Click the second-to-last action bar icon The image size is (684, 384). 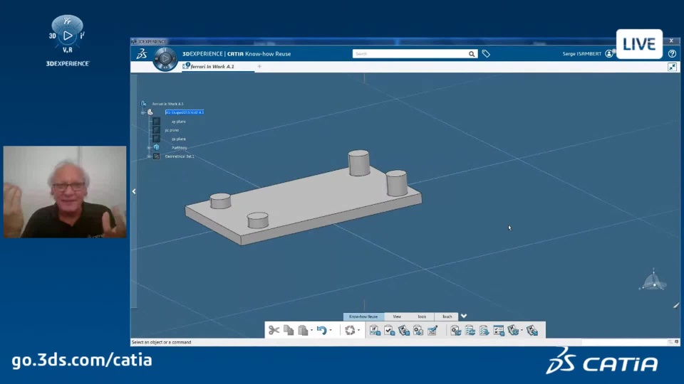pos(513,331)
